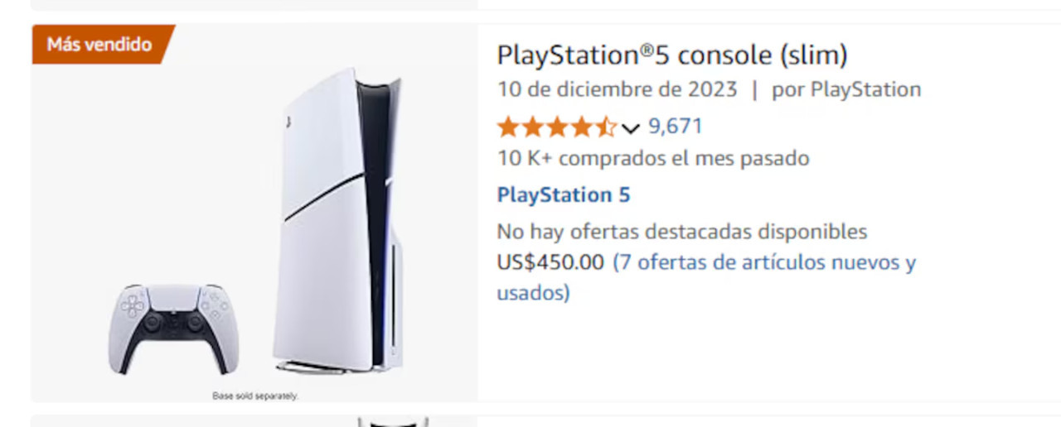Click No hay ofertas destacadas disponibles text
The image size is (1061, 427).
click(x=682, y=231)
